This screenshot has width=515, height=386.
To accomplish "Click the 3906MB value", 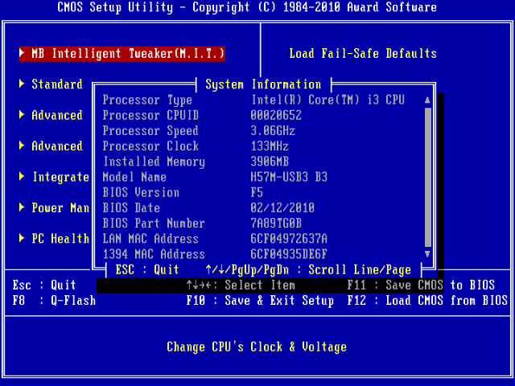I will 270,162.
